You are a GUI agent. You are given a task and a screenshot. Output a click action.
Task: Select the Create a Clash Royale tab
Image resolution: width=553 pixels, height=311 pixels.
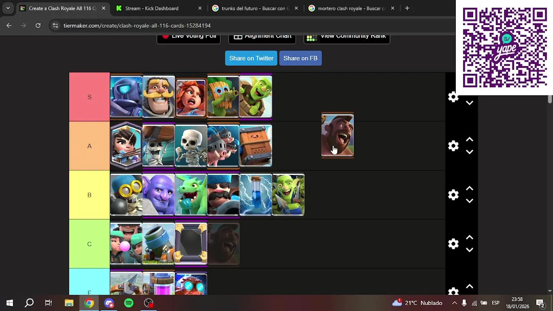click(62, 8)
